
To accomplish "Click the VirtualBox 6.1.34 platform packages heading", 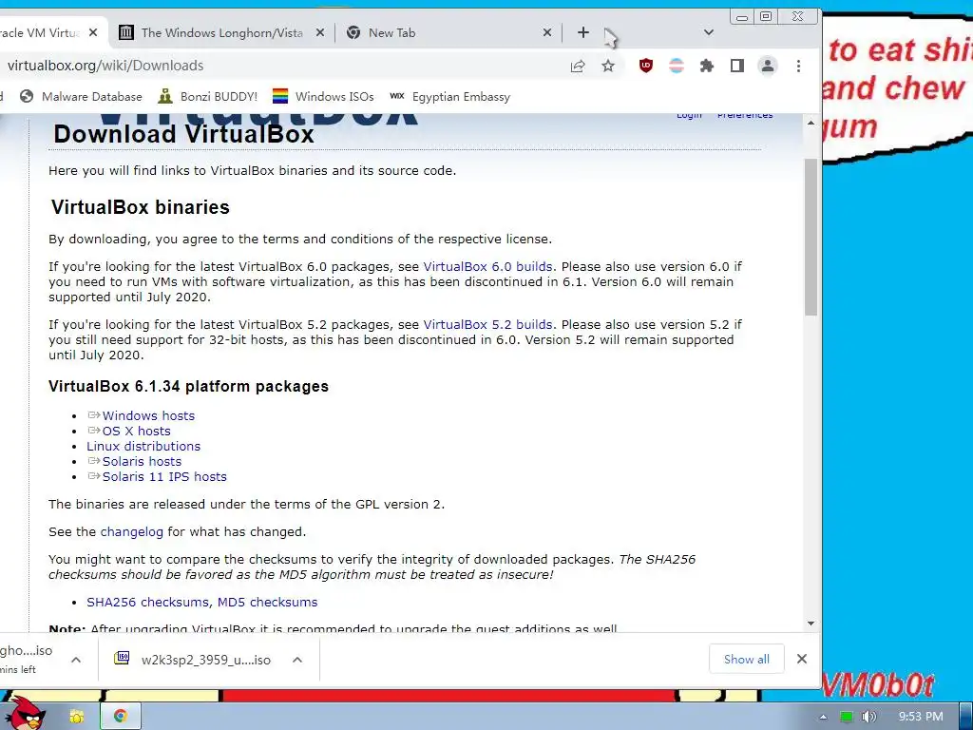I will pos(189,386).
